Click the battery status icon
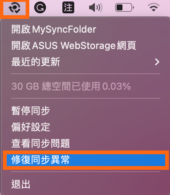This screenshot has height=195, width=170. point(125,7)
